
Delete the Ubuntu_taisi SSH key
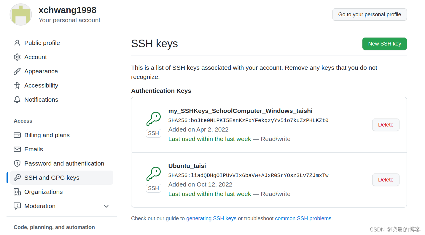[x=386, y=180]
